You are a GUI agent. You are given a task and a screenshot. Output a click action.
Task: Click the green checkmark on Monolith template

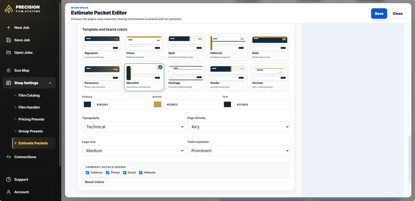click(x=160, y=67)
